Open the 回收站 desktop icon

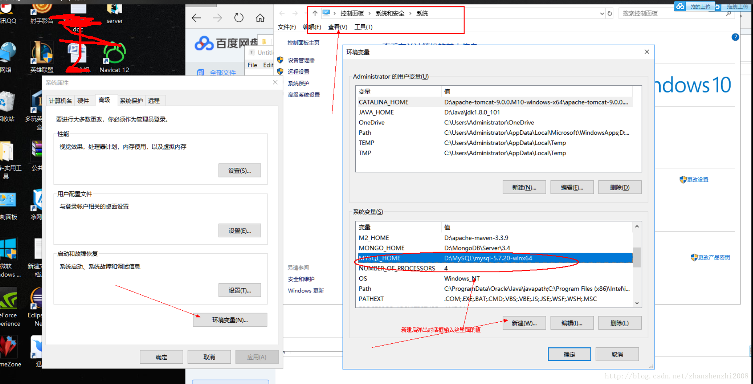pos(7,106)
